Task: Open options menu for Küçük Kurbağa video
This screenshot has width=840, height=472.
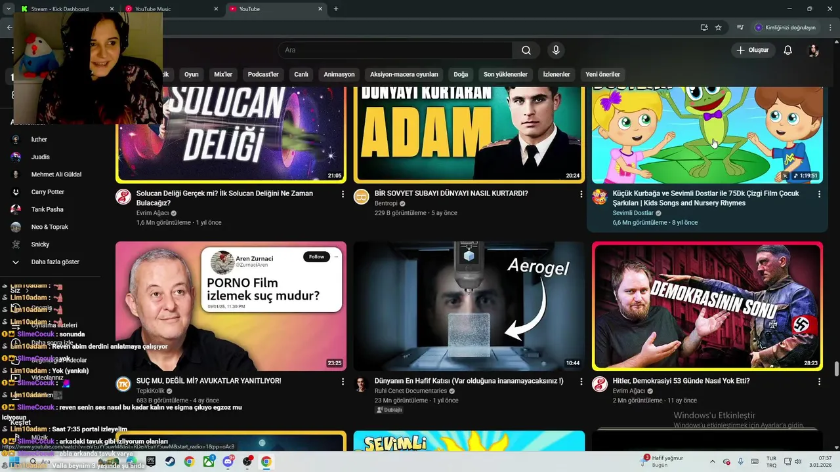Action: (819, 194)
